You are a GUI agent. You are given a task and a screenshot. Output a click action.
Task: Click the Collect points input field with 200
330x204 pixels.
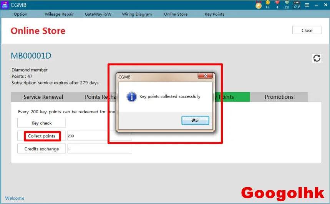point(99,135)
